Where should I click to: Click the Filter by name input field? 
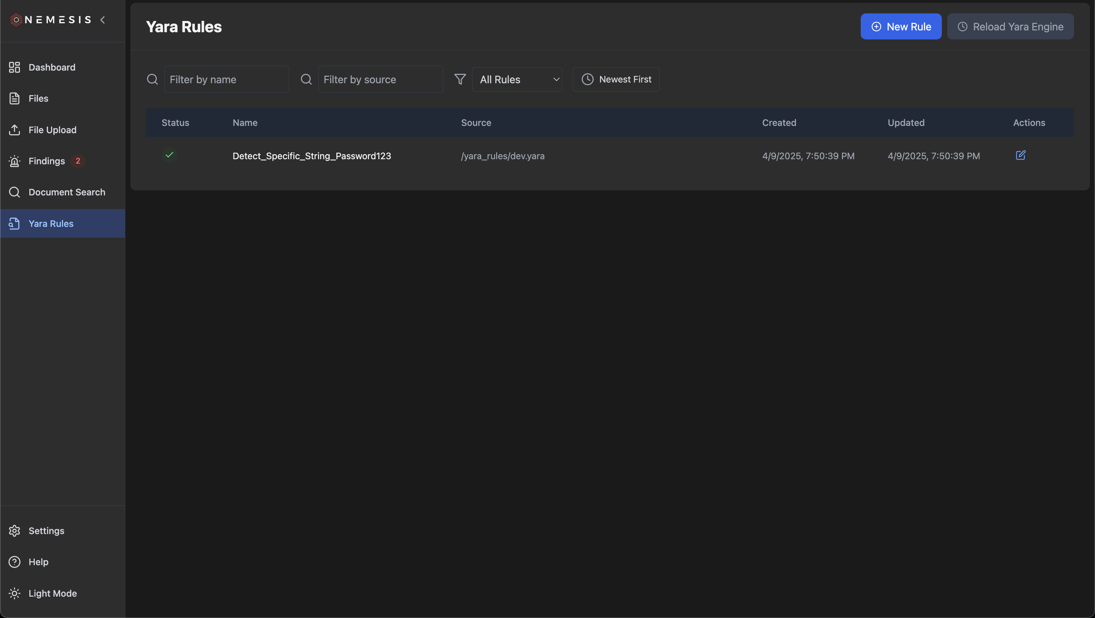pyautogui.click(x=226, y=80)
